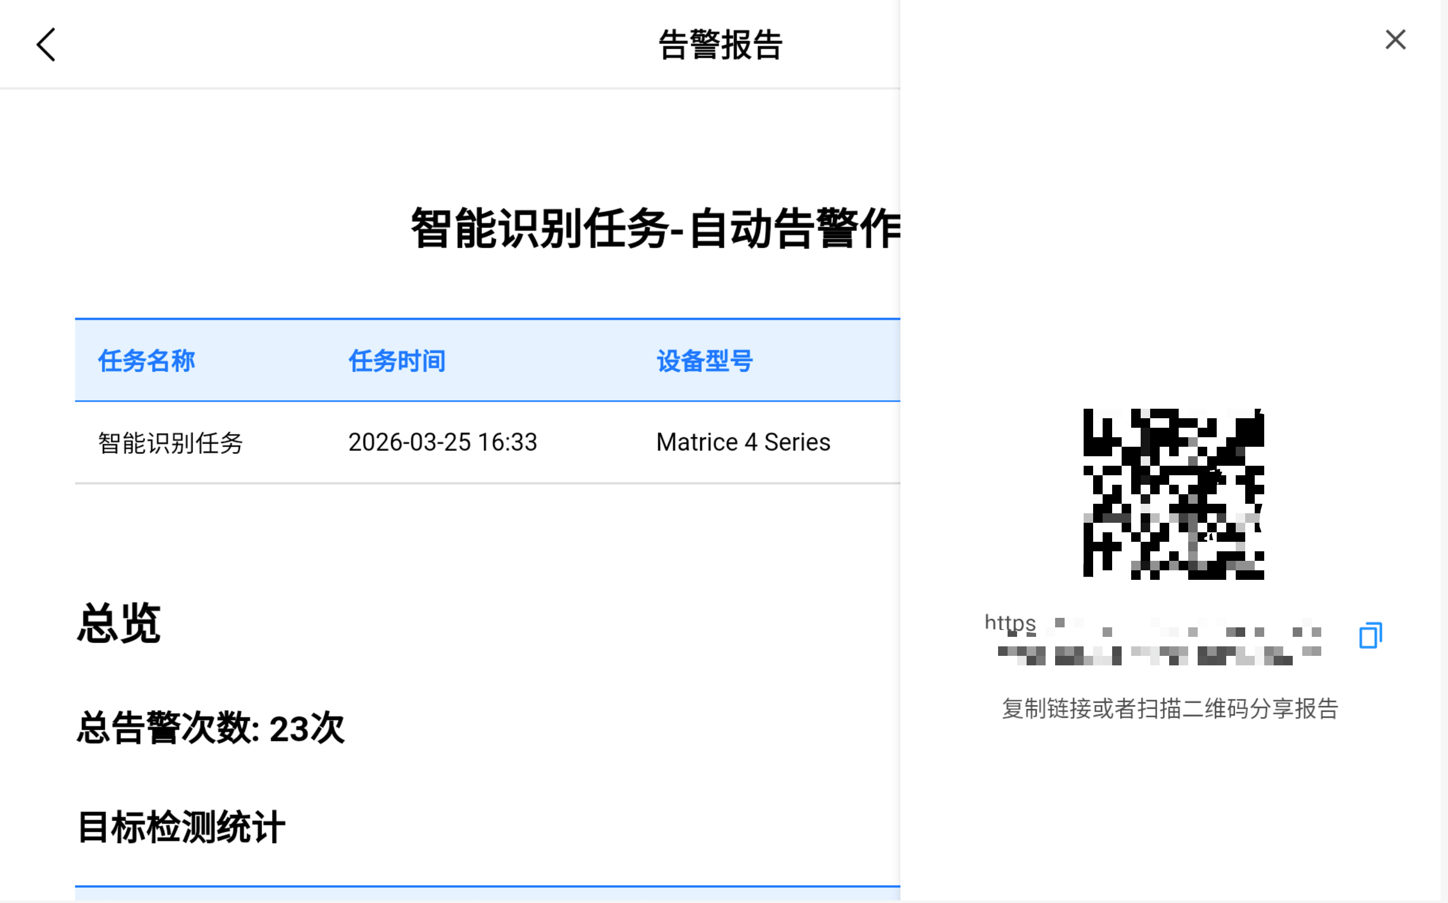Select the 2026-03-25 16:33 time cell

(443, 443)
